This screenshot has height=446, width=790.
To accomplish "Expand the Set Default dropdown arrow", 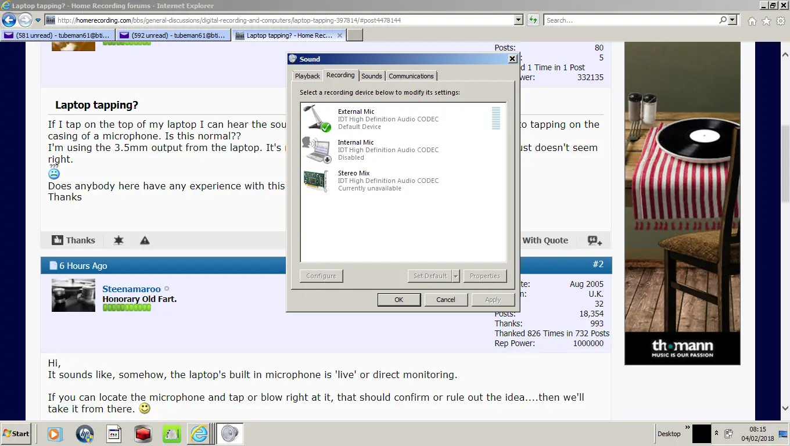I will coord(456,276).
